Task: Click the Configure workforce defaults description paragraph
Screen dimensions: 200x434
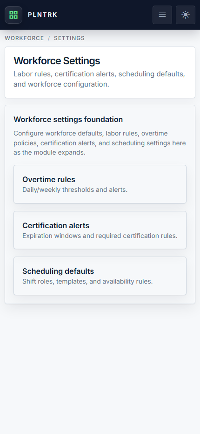Action: [100, 143]
